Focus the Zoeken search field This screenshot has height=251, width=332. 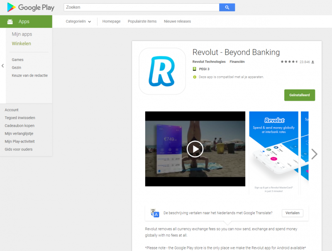click(x=142, y=7)
